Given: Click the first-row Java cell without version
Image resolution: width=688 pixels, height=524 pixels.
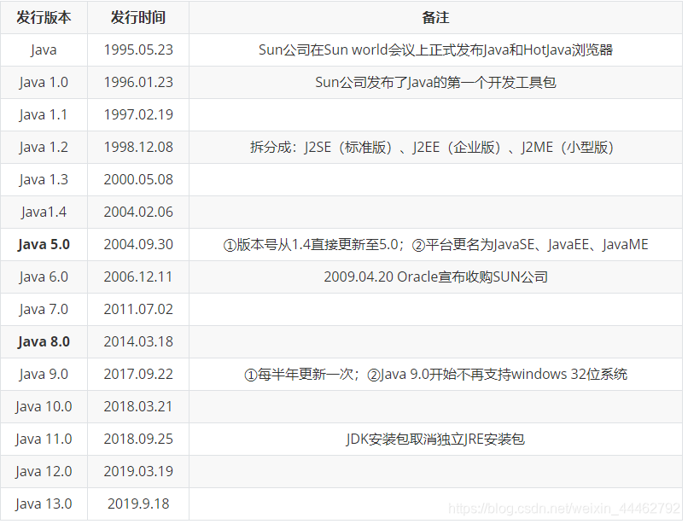Looking at the screenshot, I should click(44, 49).
